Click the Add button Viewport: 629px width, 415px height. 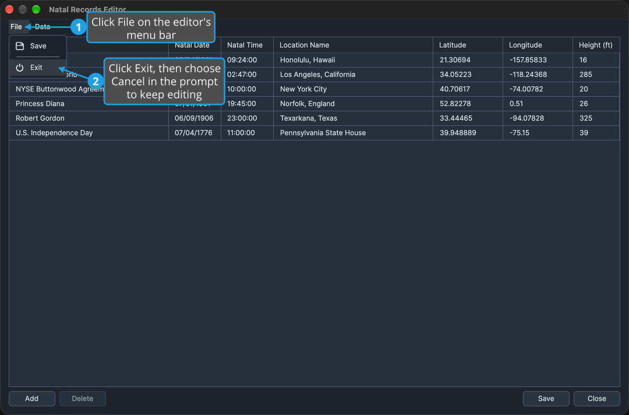coord(32,399)
